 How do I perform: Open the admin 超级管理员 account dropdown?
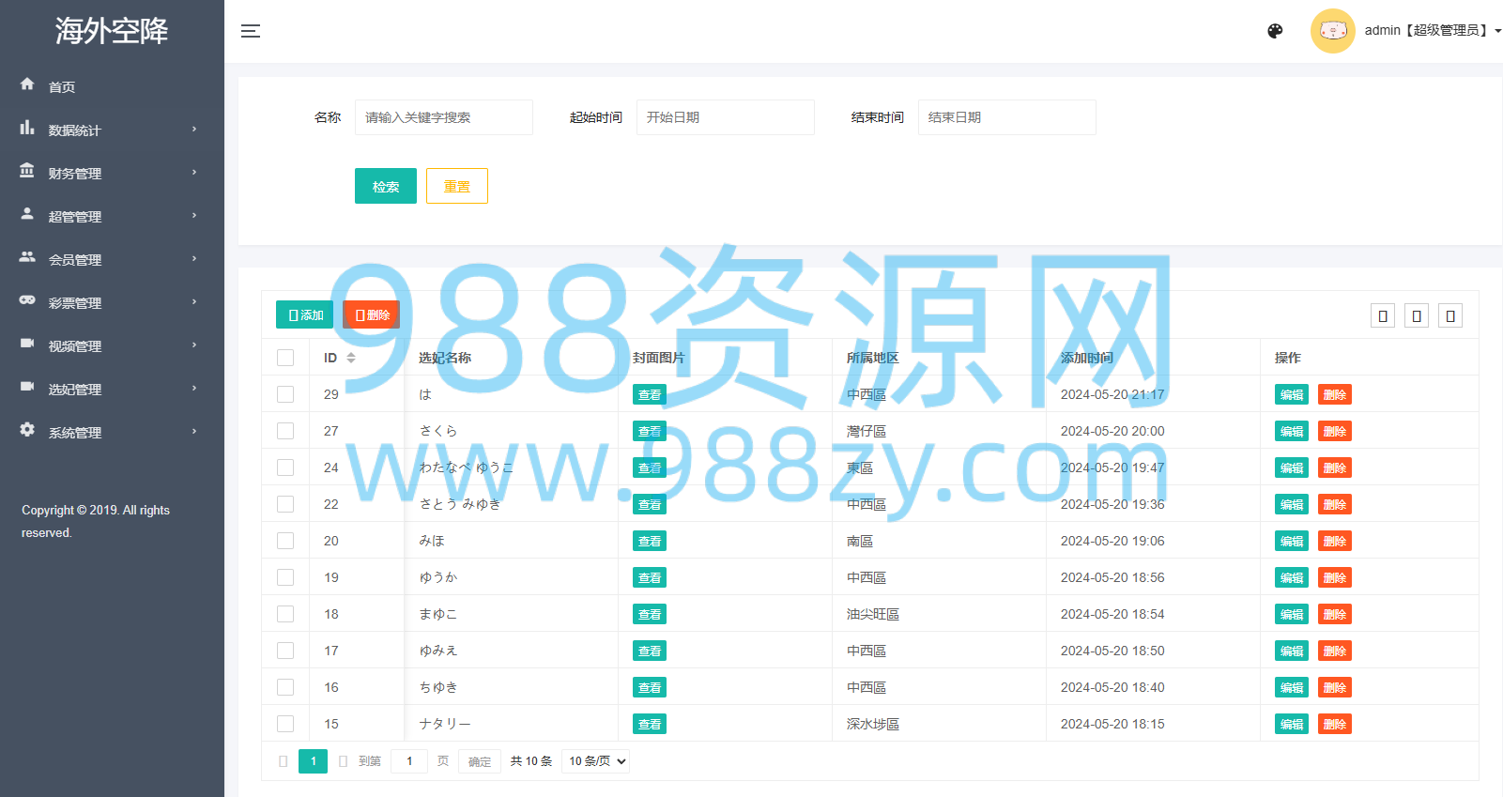[x=1433, y=31]
